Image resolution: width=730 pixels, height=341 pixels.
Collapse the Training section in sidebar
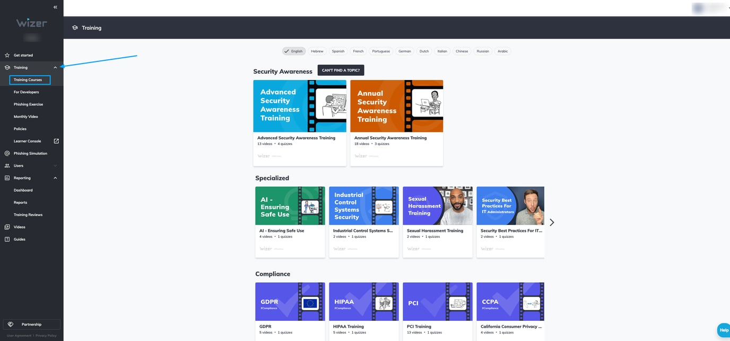point(55,67)
